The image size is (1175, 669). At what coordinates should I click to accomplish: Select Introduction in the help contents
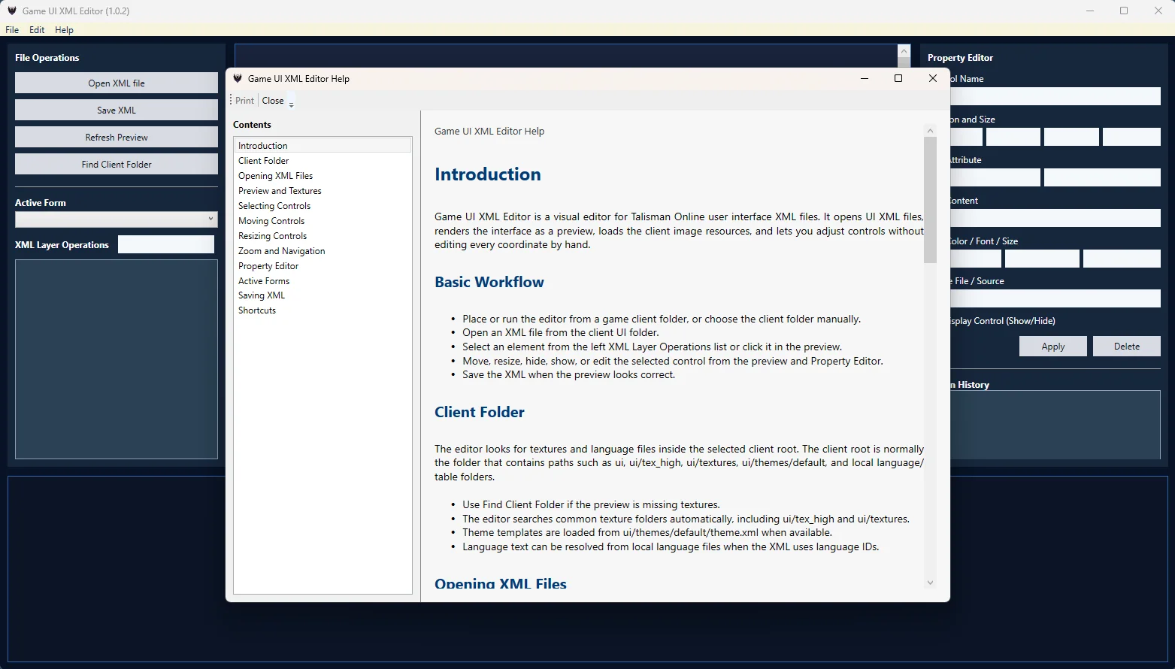[x=323, y=145]
